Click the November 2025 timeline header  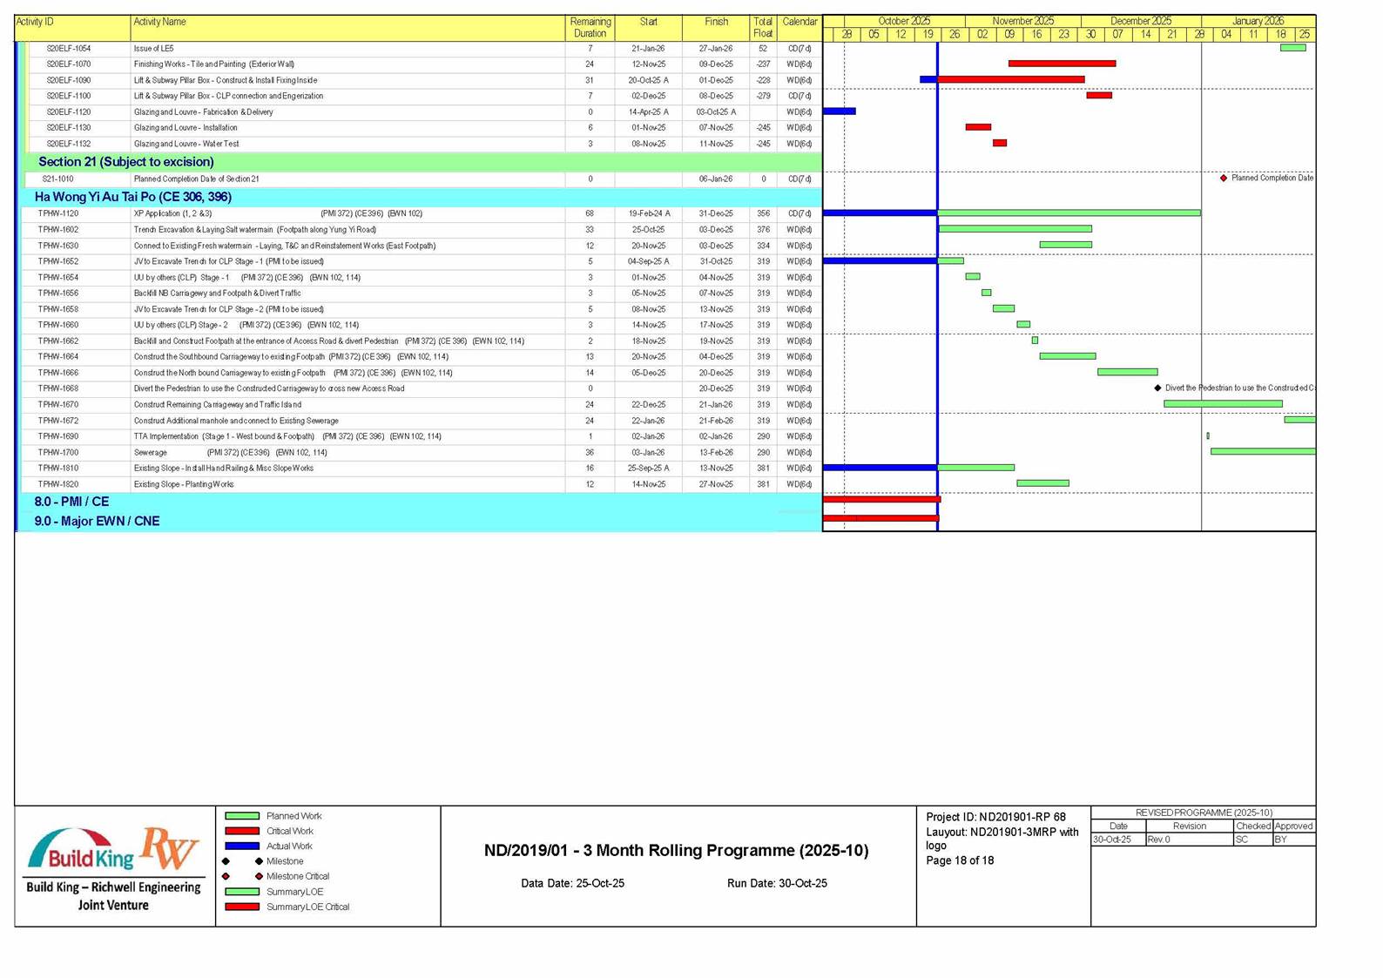click(x=1022, y=21)
